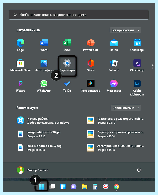Launch PowerPoint from pinned apps
The height and width of the screenshot is (195, 158).
tap(90, 45)
